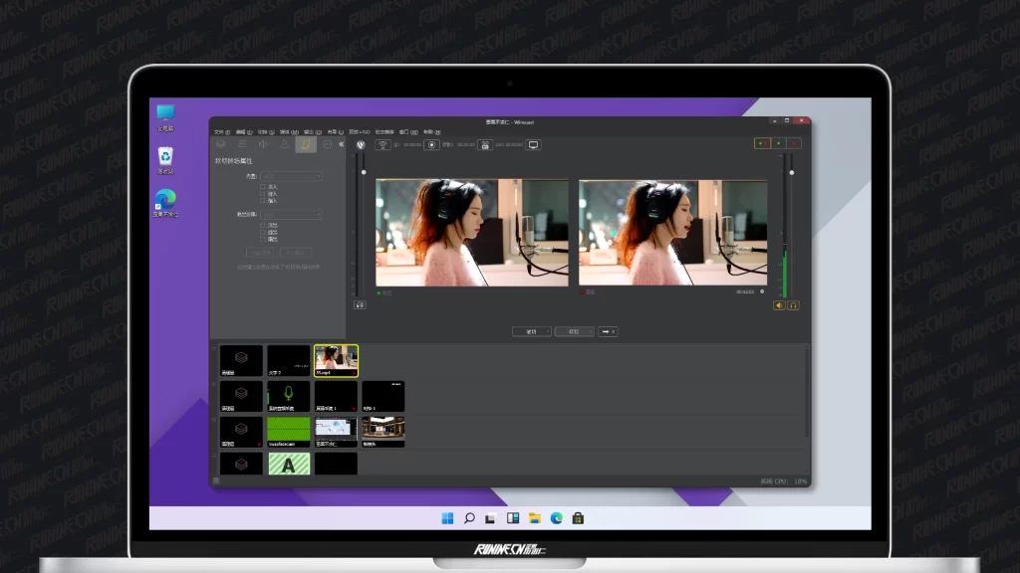Screen dimensions: 1020x573
Task: Adjust the right audio volume slider knob
Action: pyautogui.click(x=791, y=173)
